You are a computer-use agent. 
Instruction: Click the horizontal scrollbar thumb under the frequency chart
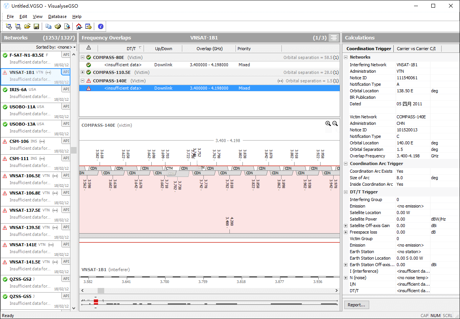[100, 291]
